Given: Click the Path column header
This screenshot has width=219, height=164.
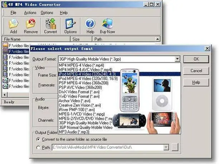Looking at the screenshot, I should coord(123,39).
